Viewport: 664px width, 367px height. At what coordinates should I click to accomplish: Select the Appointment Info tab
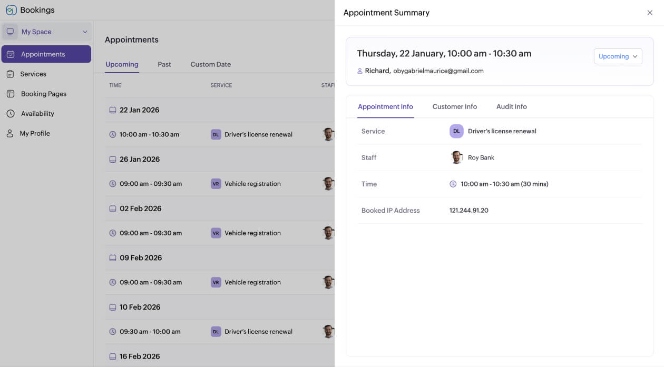385,107
